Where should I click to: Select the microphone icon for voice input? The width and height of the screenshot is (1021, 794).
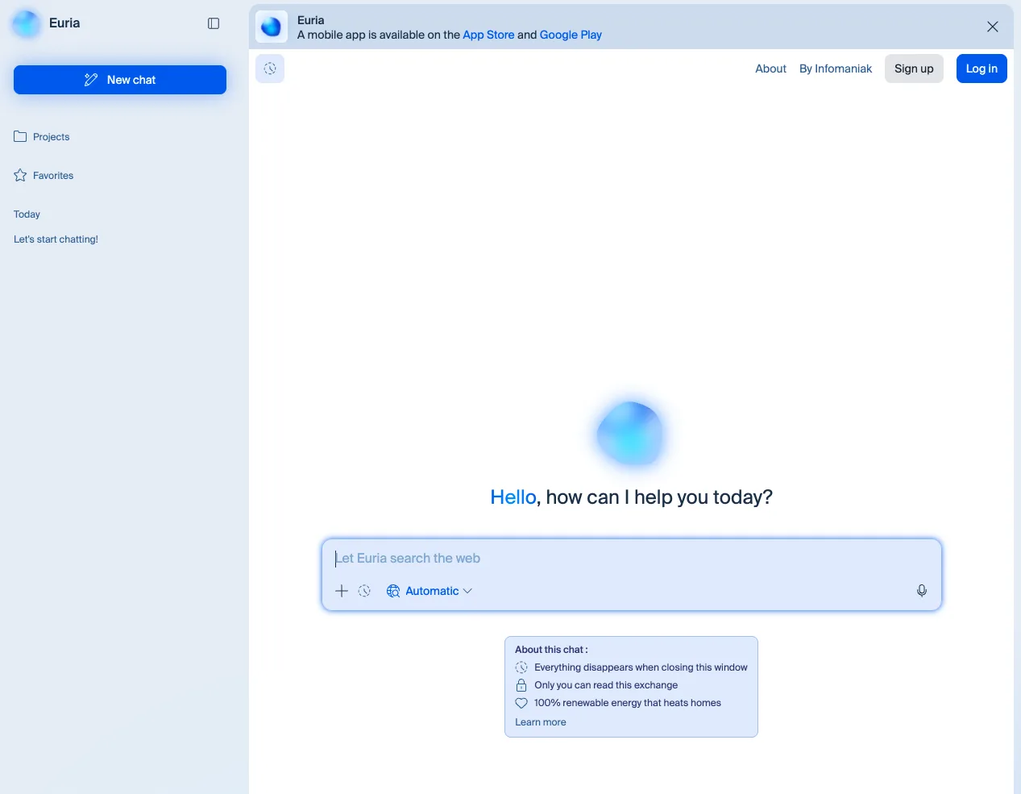(x=921, y=591)
